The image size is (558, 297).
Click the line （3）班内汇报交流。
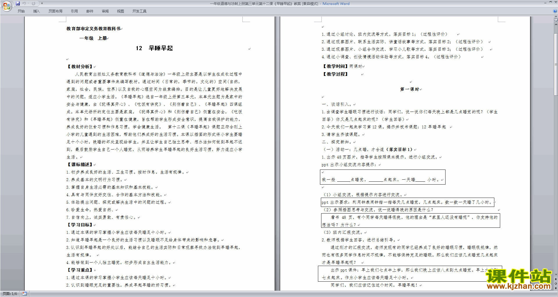click(343, 232)
